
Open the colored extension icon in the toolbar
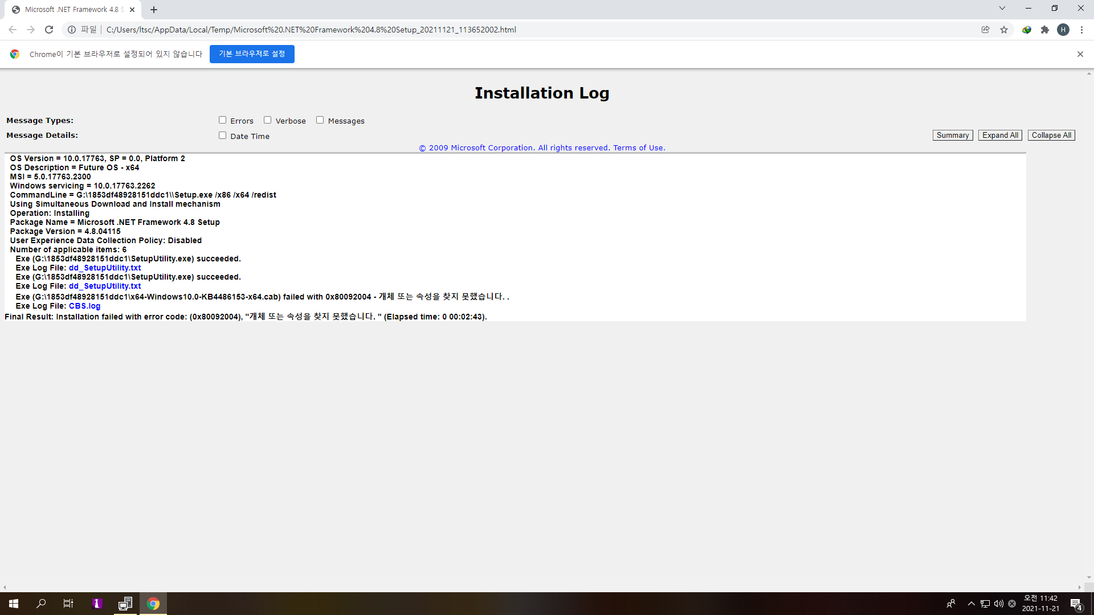pos(1027,30)
